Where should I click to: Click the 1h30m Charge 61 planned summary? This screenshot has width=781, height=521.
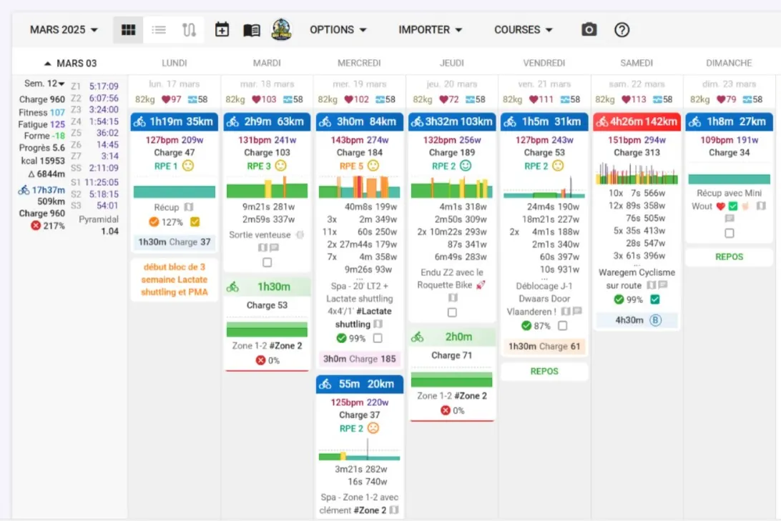544,347
